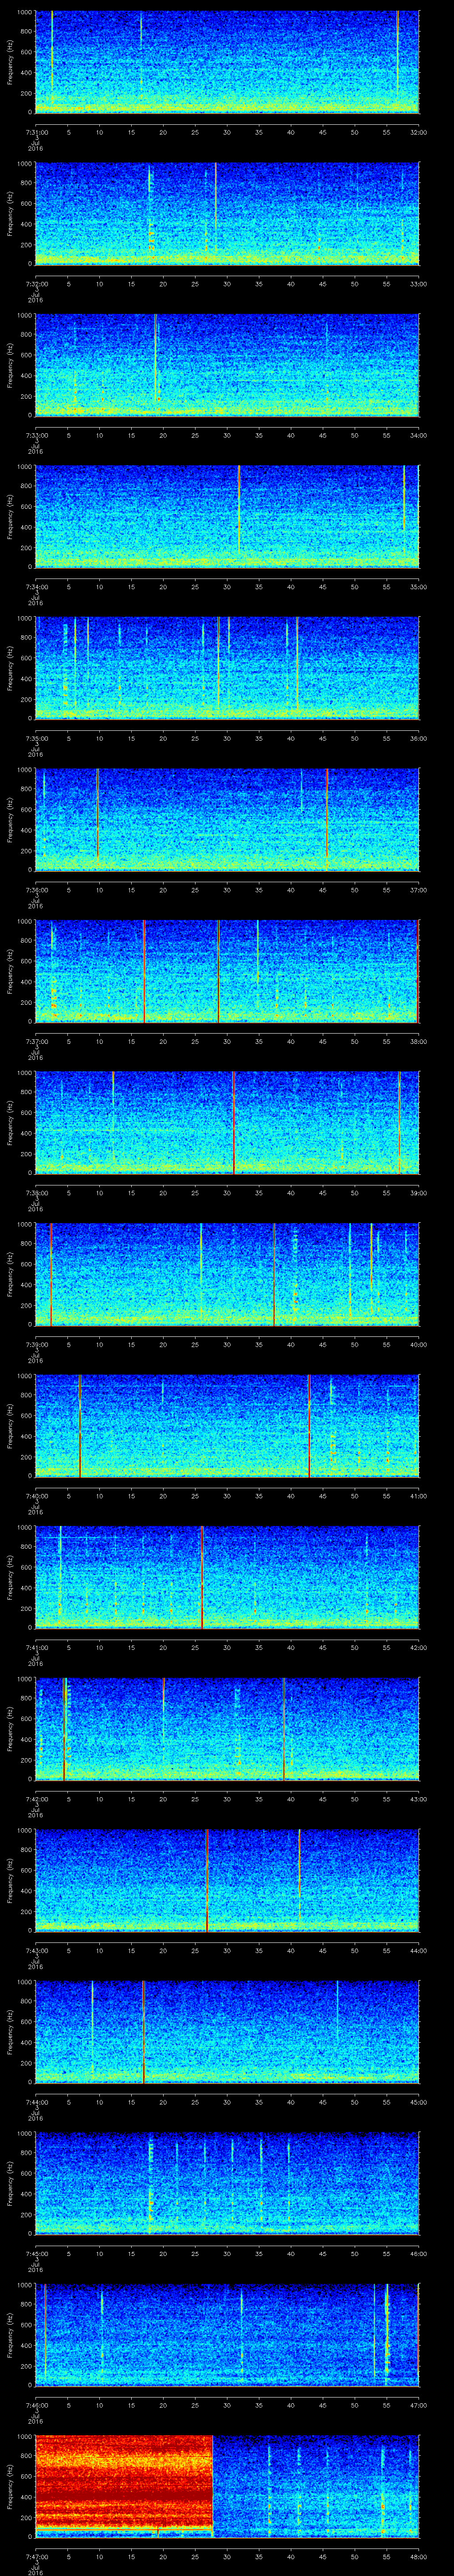Click the 42:00 end time label
Screen dimensions: 454x2576
point(418,1647)
